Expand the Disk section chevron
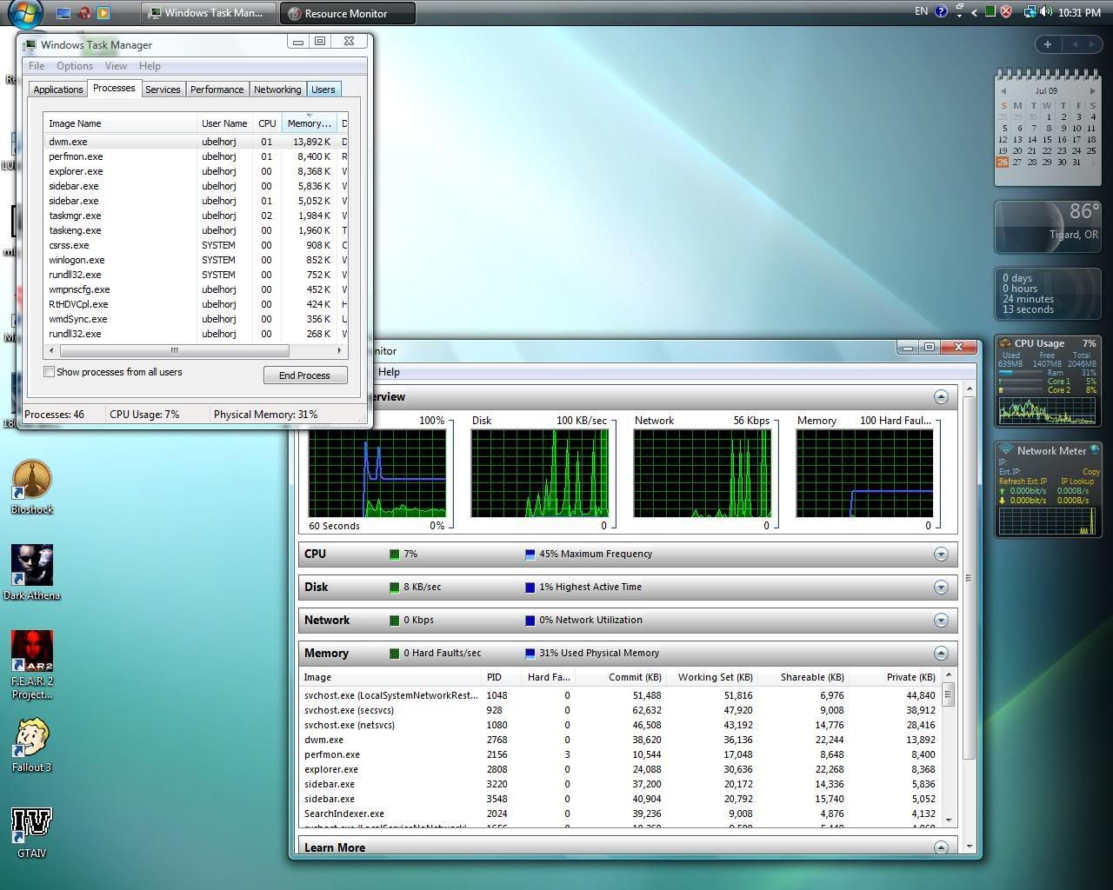This screenshot has width=1113, height=890. (940, 588)
